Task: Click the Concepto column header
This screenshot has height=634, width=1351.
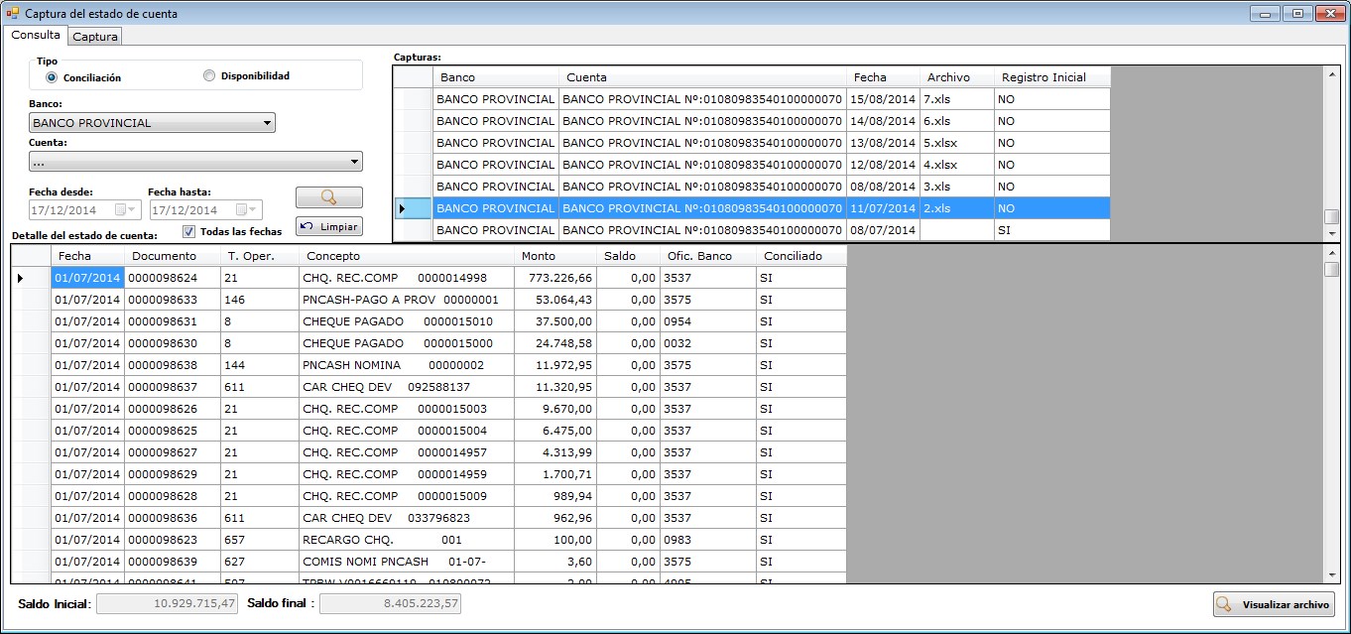Action: tap(406, 256)
